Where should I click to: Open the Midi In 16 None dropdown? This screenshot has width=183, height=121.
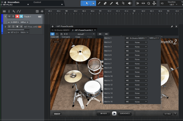tap(136, 102)
